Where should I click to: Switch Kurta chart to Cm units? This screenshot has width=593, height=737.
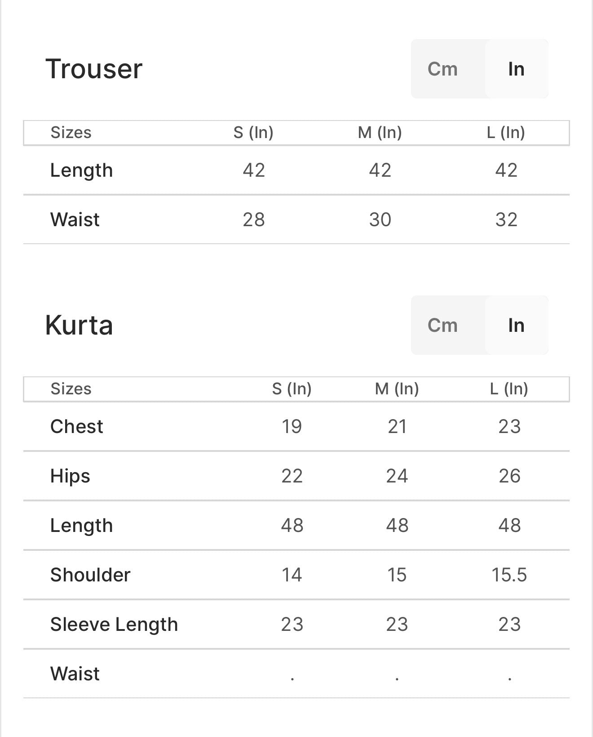coord(443,325)
